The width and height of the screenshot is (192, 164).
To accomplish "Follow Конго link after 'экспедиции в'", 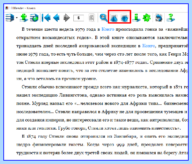I will (149, 46).
